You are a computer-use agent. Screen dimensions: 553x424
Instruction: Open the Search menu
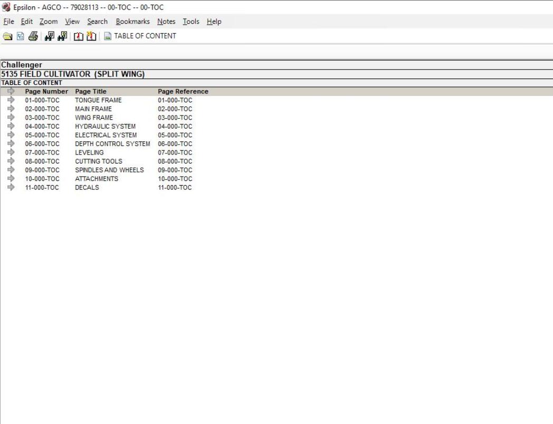97,22
